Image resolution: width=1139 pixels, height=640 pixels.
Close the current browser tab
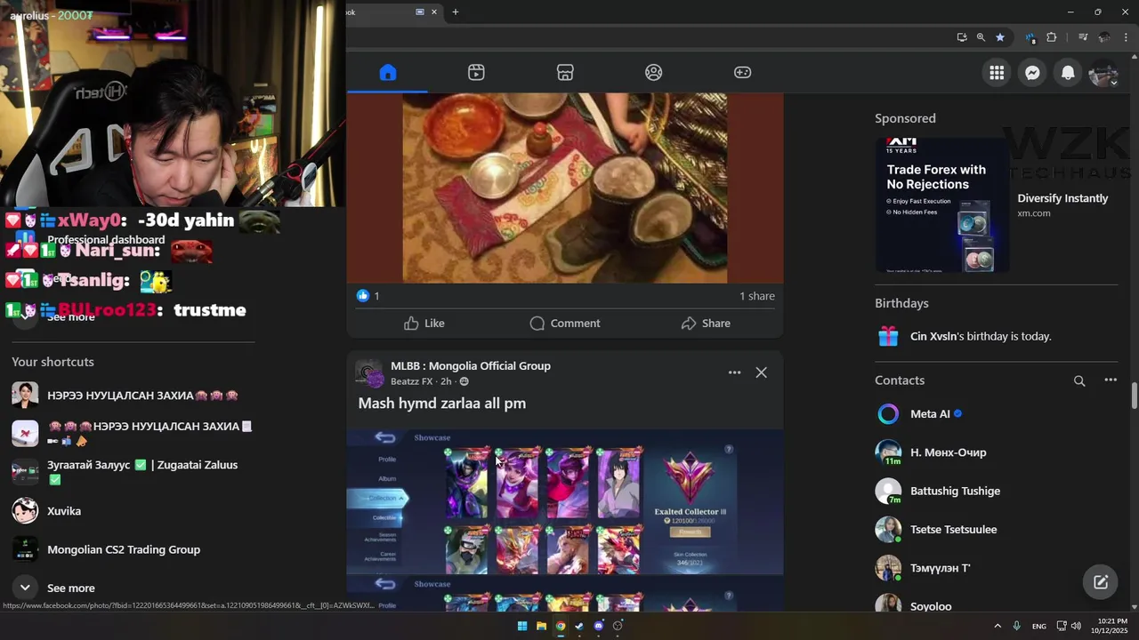434,12
